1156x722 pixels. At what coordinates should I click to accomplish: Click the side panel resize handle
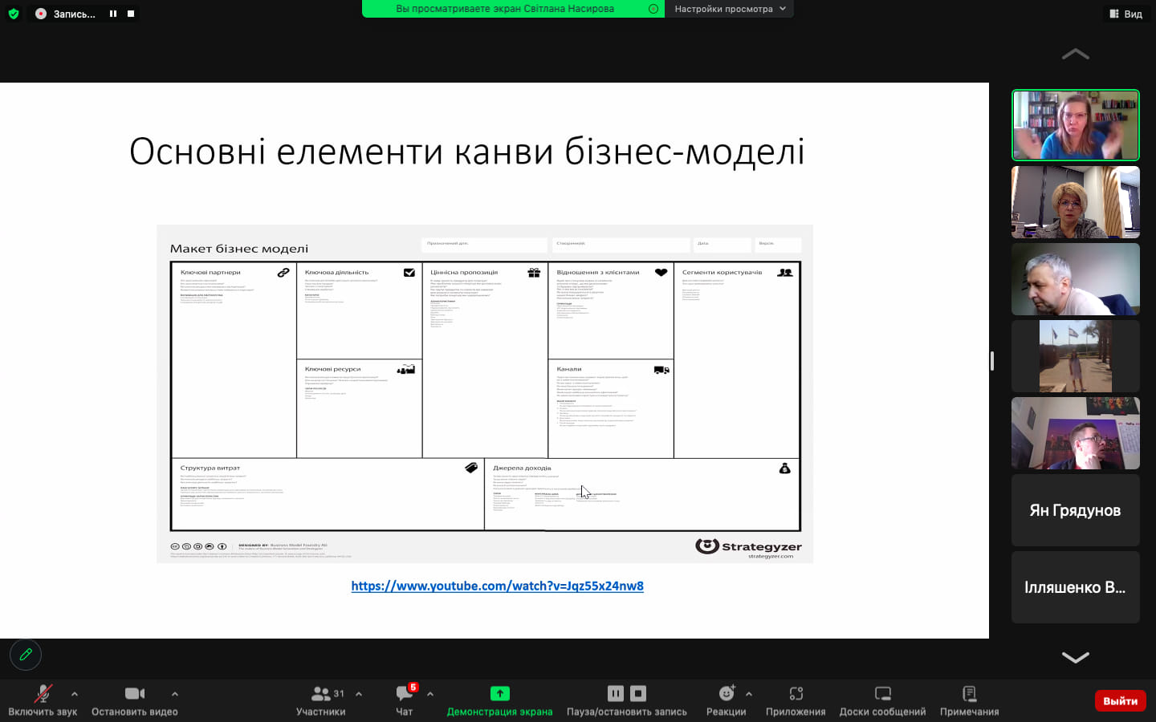[x=992, y=361]
